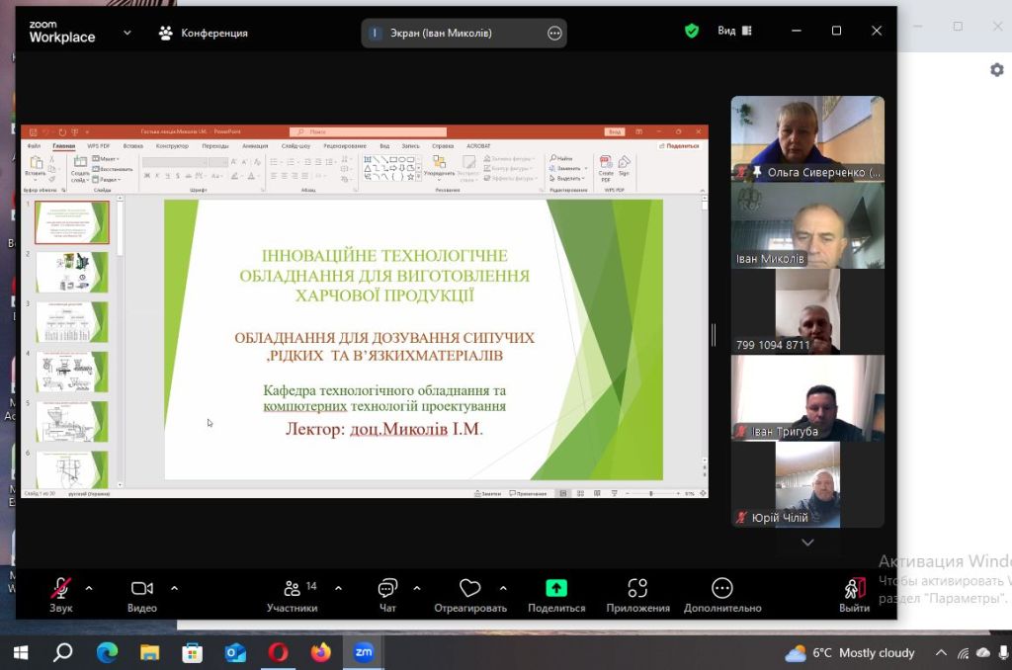This screenshot has width=1012, height=670.
Task: Open the Дополнительно more options icon
Action: [x=721, y=590]
